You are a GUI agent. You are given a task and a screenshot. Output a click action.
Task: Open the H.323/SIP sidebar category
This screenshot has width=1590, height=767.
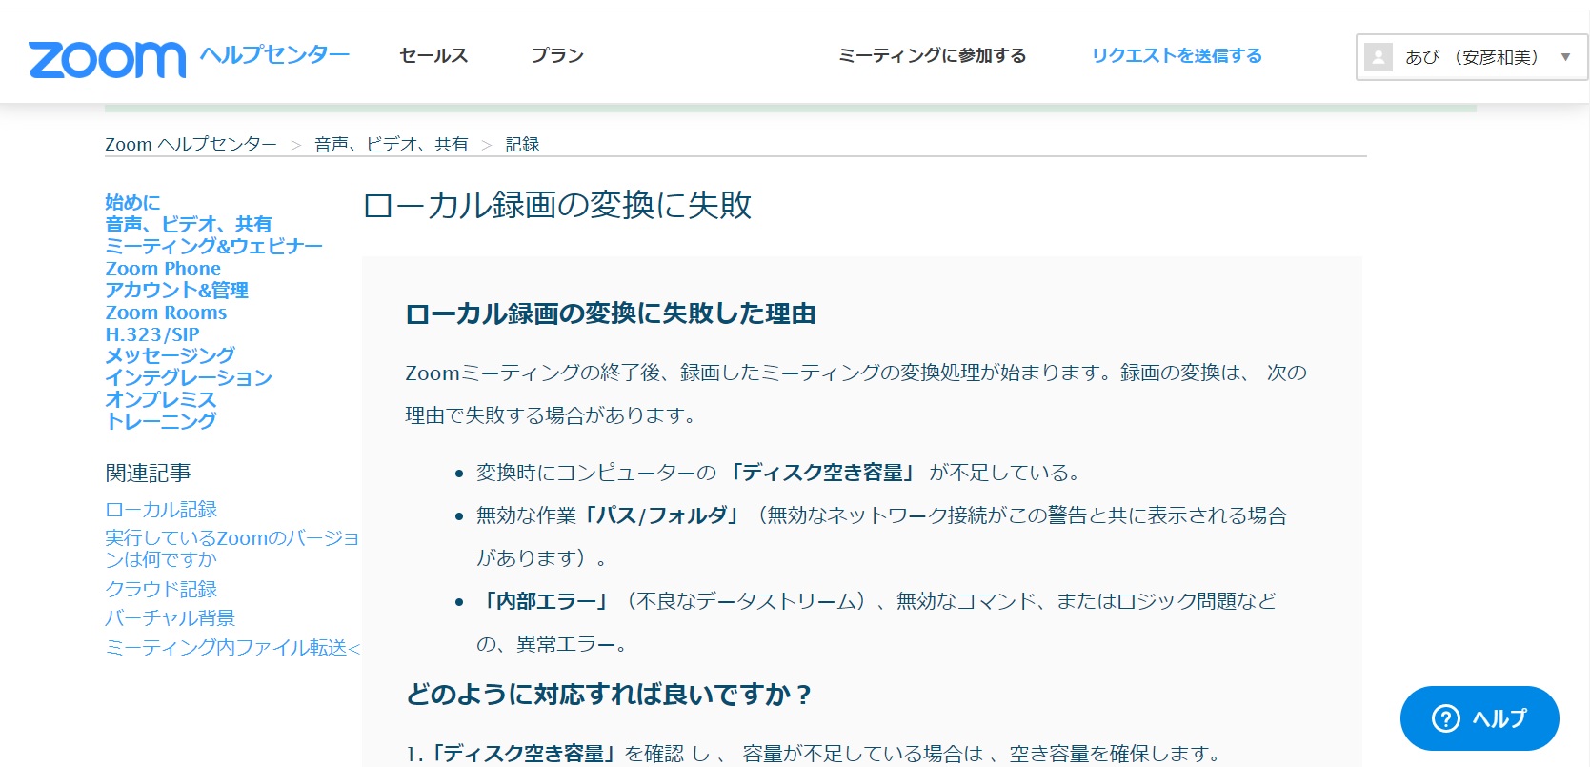coord(152,334)
